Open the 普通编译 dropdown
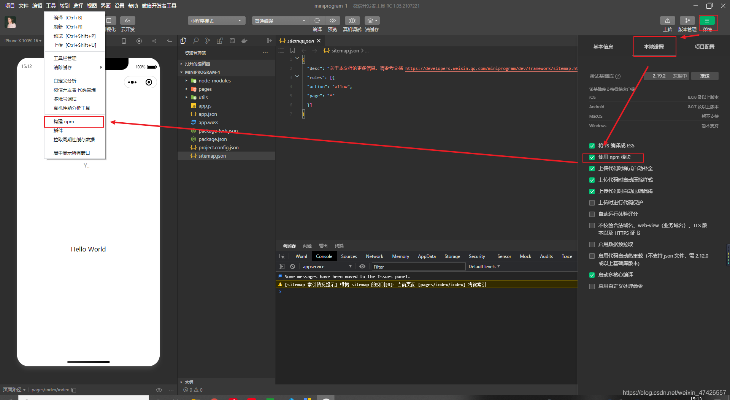Image resolution: width=730 pixels, height=400 pixels. [281, 21]
